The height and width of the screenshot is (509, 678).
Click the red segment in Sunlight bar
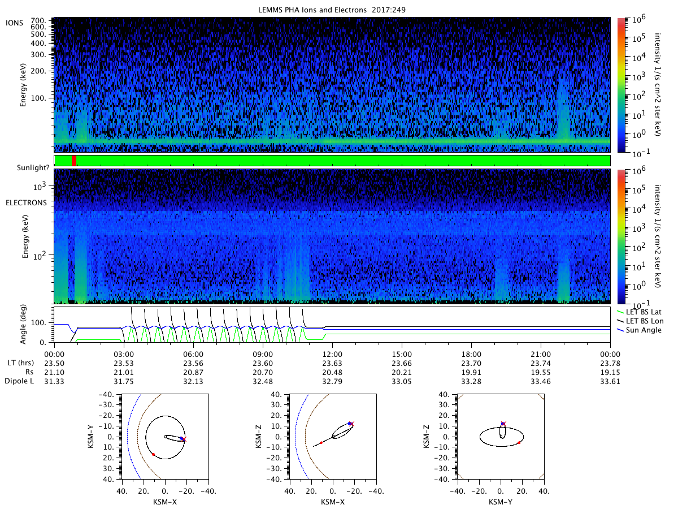(74, 161)
